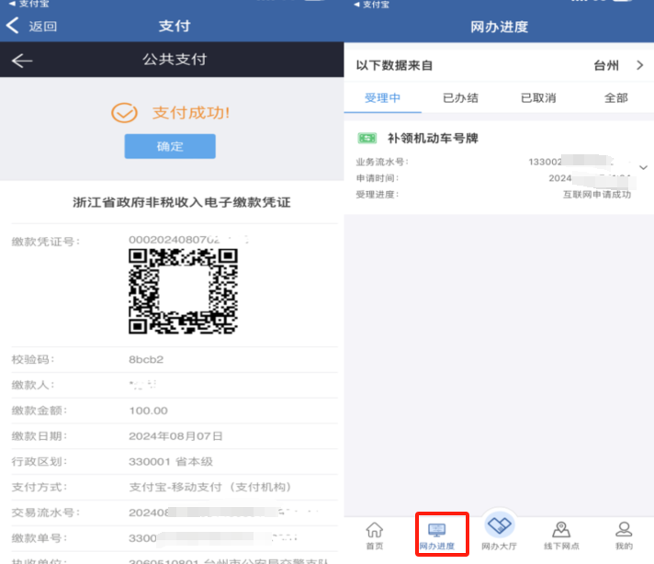654x564 pixels.
Task: Select the 缴款金额 value 100.00
Action: 148,411
